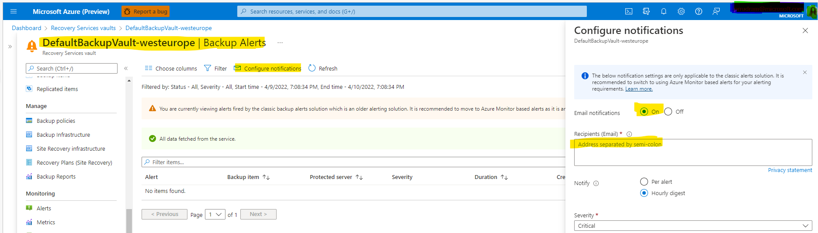Focus the top search resources box
Viewport: 818px width, 233px height.
click(x=412, y=11)
